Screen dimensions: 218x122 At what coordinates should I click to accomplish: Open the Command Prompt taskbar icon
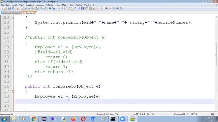pyautogui.click(x=113, y=119)
